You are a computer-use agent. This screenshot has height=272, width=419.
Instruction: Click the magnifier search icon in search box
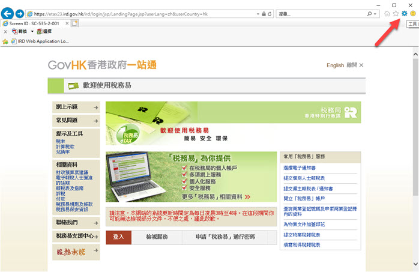click(369, 14)
